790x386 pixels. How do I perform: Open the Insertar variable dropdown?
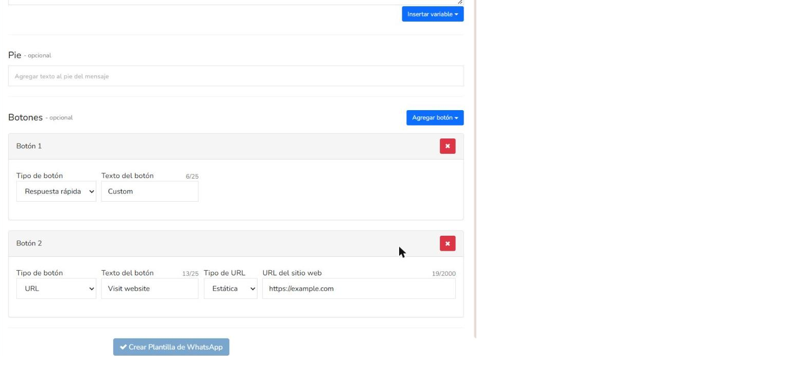point(433,14)
